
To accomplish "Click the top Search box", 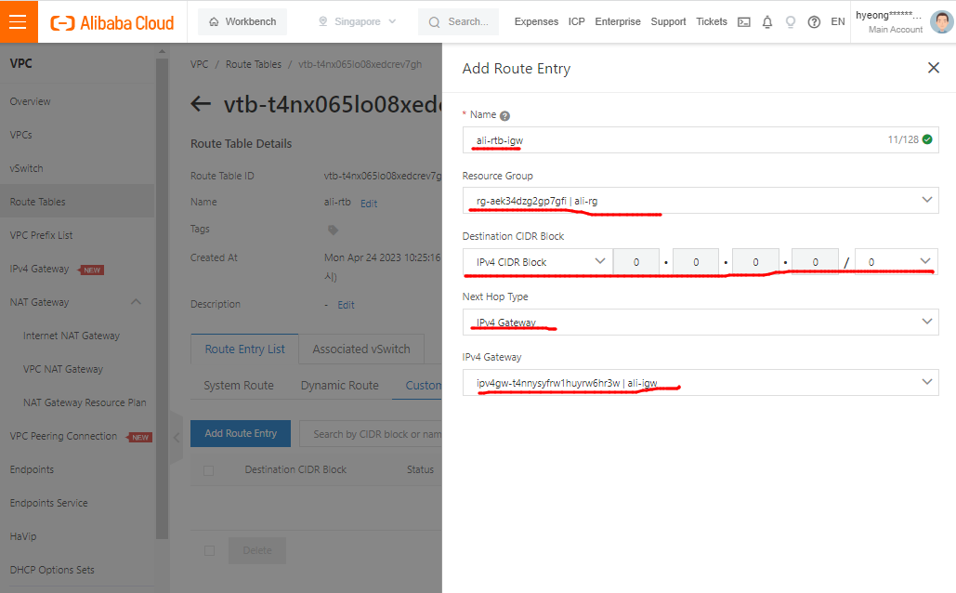I will pos(459,21).
